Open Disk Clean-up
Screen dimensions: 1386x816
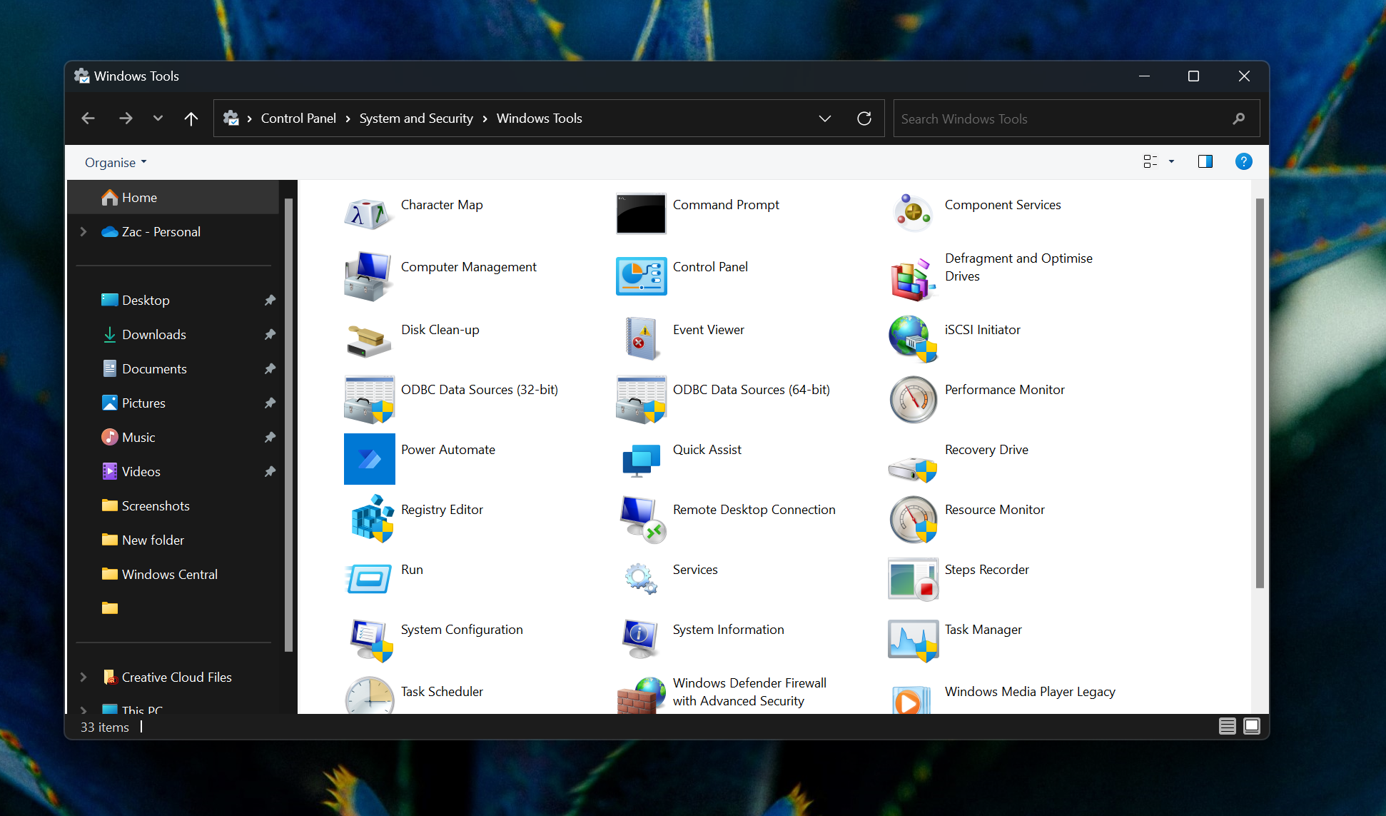click(440, 329)
